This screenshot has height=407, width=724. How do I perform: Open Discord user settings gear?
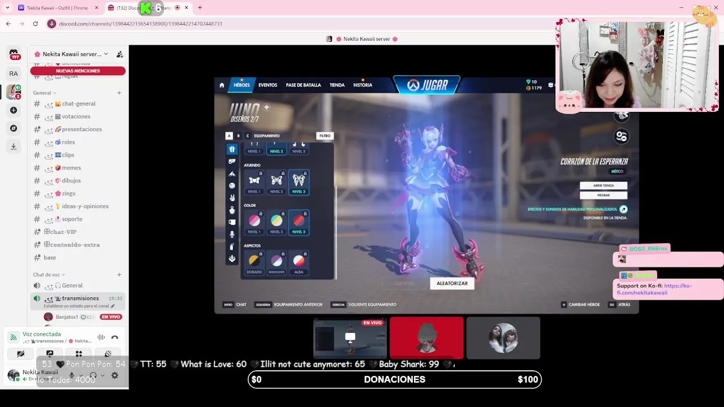tap(115, 375)
